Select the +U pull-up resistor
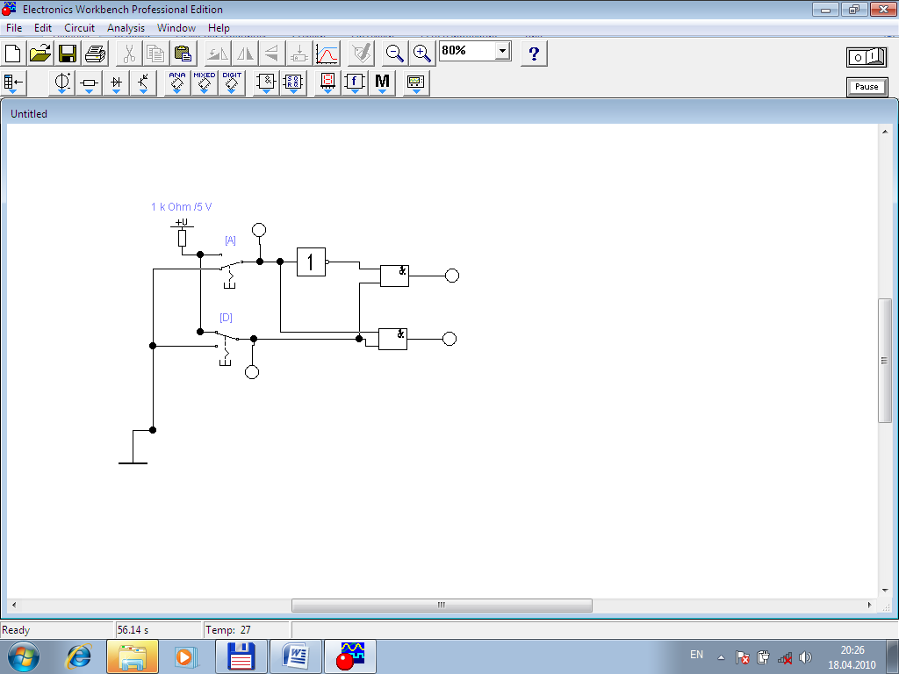Screen dimensions: 899x674 [182, 235]
